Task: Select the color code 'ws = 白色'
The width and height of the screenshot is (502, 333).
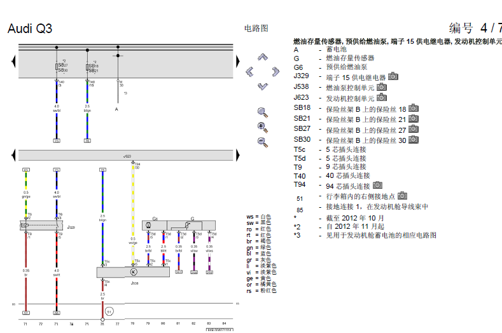Action: click(259, 217)
